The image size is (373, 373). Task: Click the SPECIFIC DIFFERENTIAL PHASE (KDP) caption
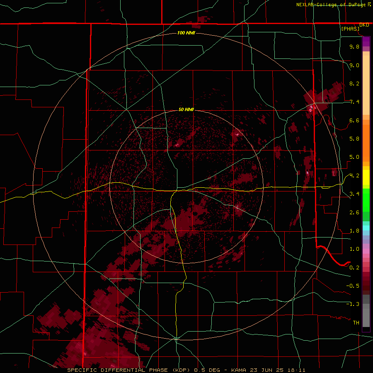pyautogui.click(x=128, y=370)
